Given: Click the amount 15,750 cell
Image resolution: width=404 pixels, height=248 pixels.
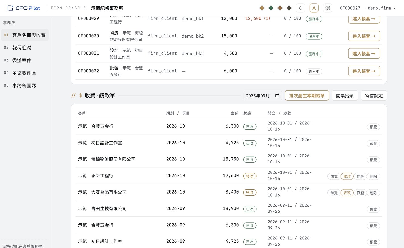Looking at the screenshot, I should click(231, 159).
